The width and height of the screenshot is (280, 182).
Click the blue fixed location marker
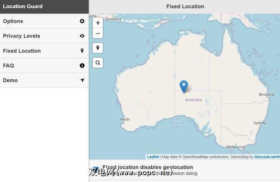[184, 87]
